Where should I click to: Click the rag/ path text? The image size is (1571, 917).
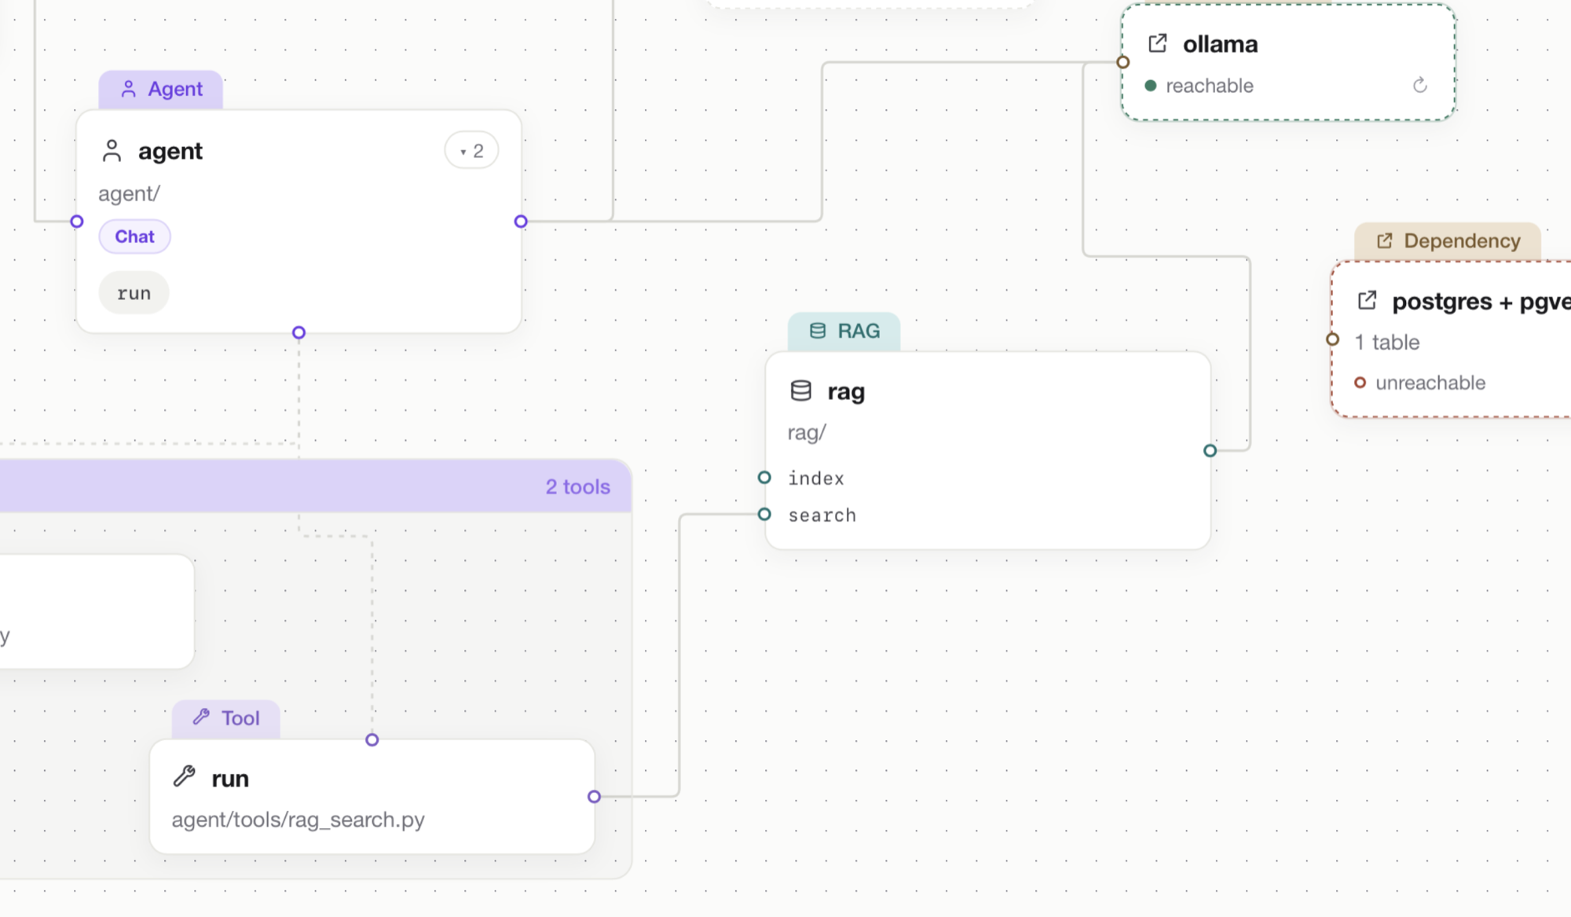click(x=807, y=432)
